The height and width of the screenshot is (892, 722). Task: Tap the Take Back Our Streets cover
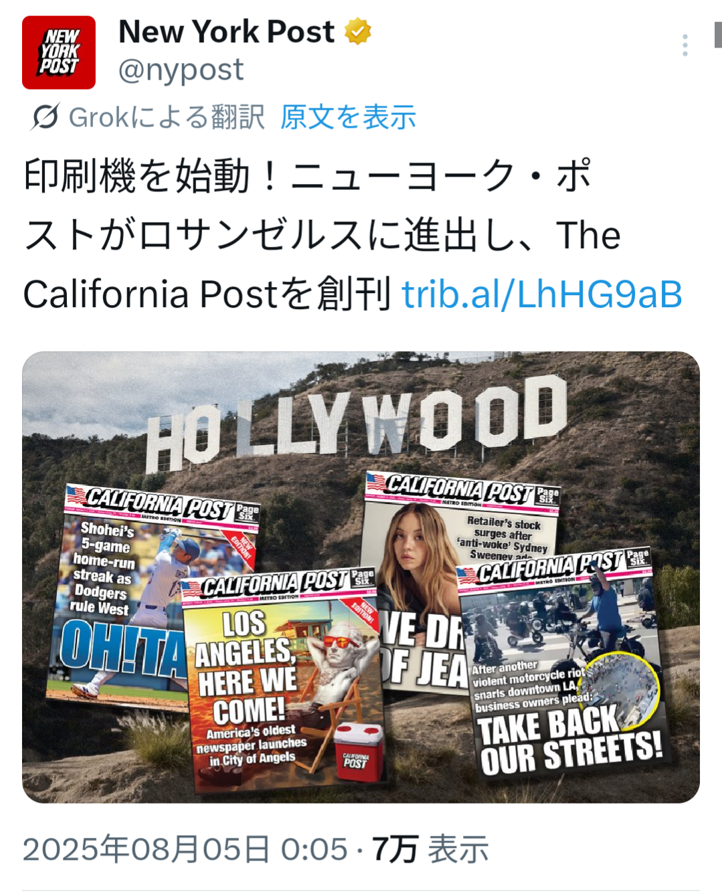562,662
